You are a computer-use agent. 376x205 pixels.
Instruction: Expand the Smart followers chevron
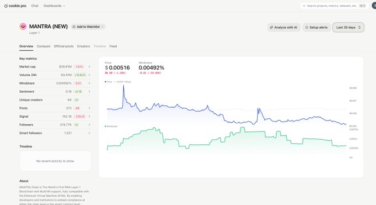[89, 133]
